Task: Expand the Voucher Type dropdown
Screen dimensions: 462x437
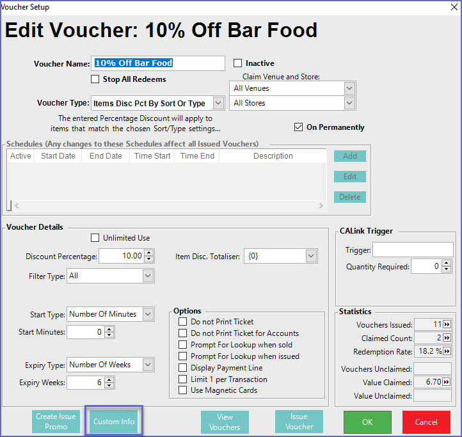Action: (218, 103)
